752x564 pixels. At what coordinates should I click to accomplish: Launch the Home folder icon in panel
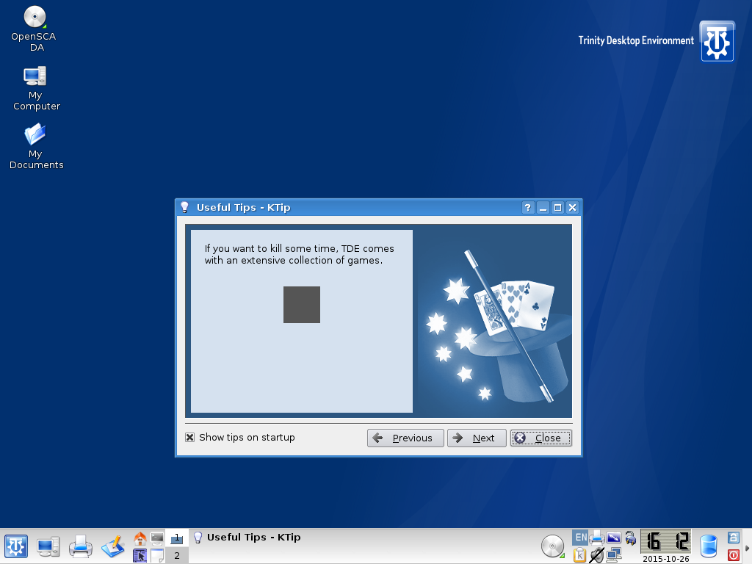(x=140, y=538)
